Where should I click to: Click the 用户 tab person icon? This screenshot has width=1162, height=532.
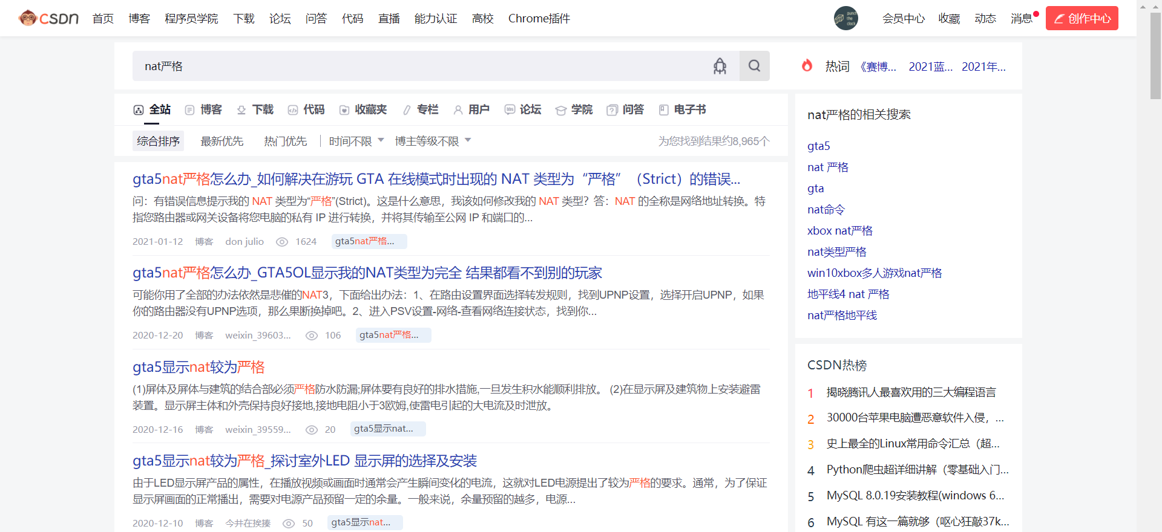coord(458,110)
